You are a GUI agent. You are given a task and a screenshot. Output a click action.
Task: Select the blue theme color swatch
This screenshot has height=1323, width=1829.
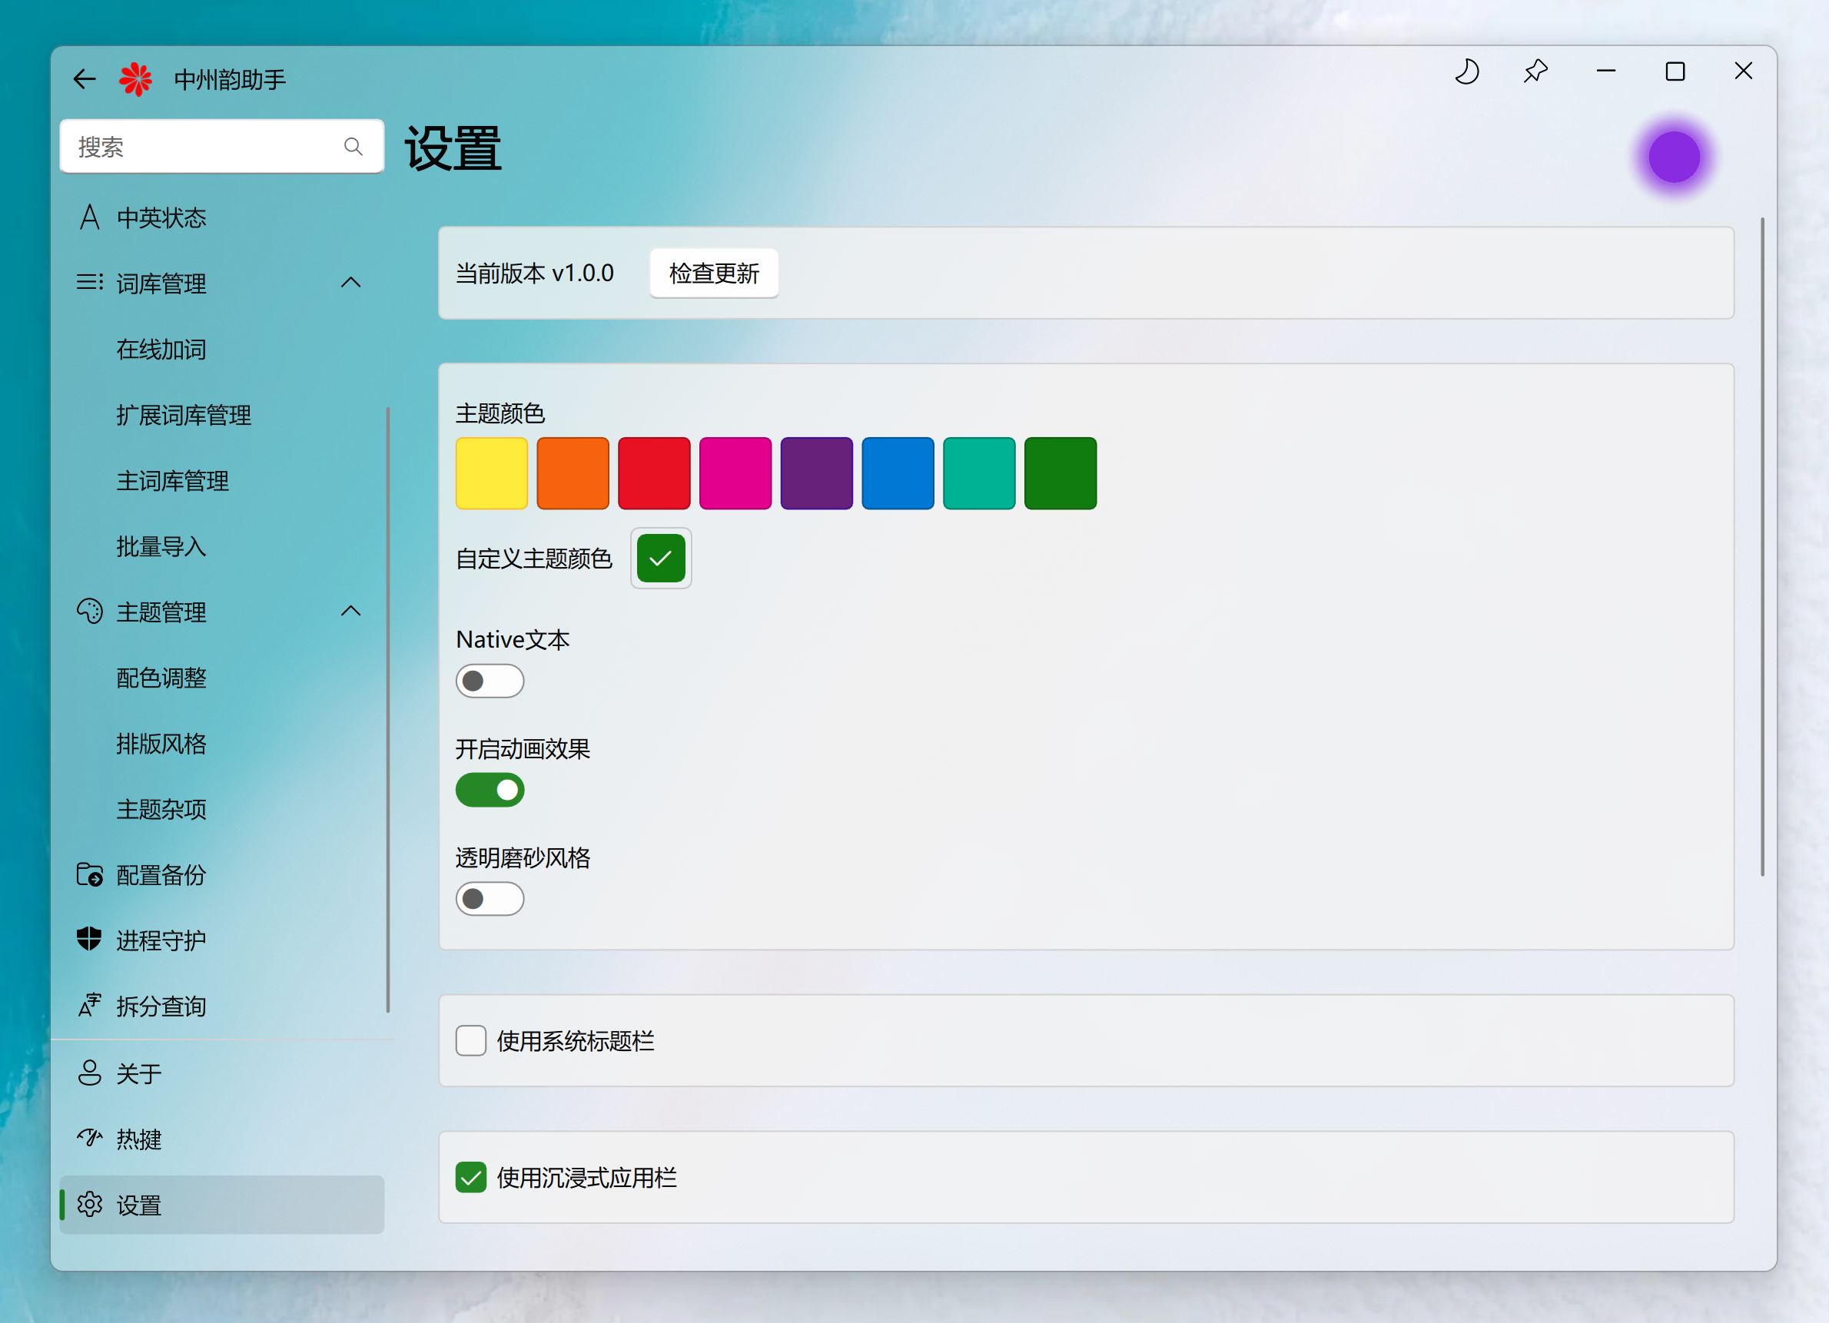point(898,473)
